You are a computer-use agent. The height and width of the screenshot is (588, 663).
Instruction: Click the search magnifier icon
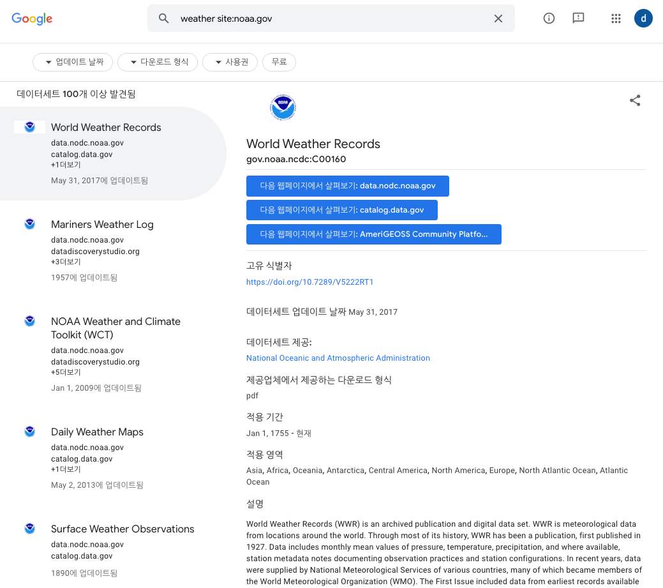[163, 18]
